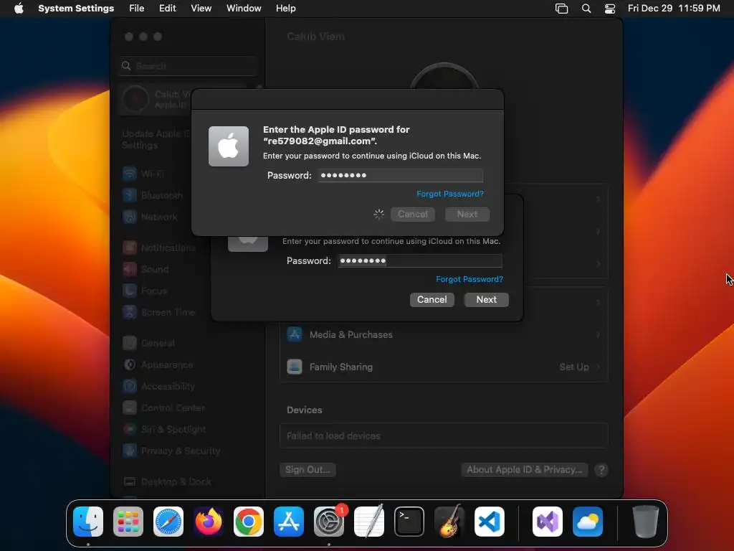Click greyed Cancel in front dialog
Screen dimensions: 734x551
pos(412,214)
